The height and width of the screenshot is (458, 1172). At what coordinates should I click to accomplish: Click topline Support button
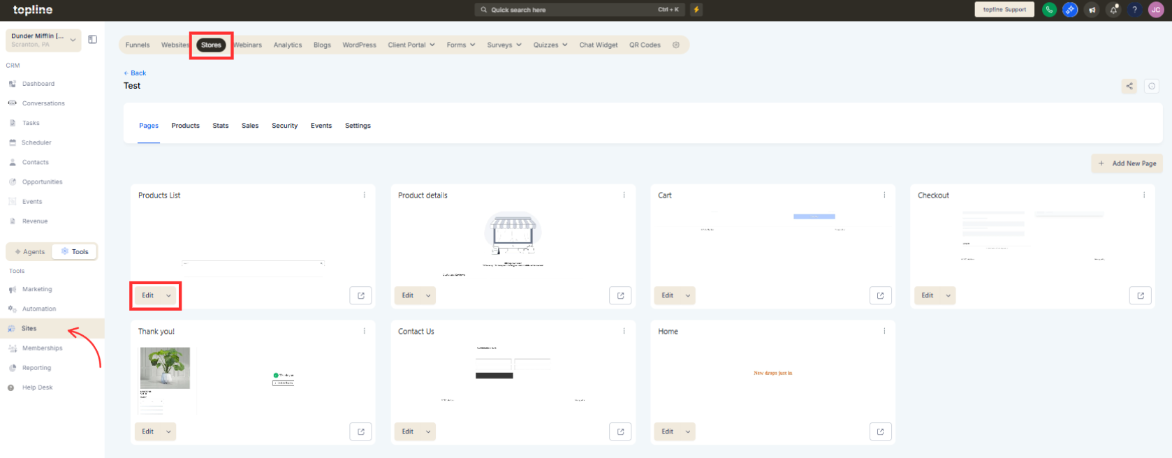[x=1004, y=10]
